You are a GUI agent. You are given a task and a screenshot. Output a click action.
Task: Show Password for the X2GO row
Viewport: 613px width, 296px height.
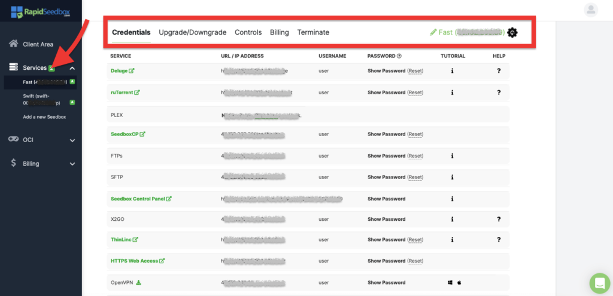click(386, 219)
